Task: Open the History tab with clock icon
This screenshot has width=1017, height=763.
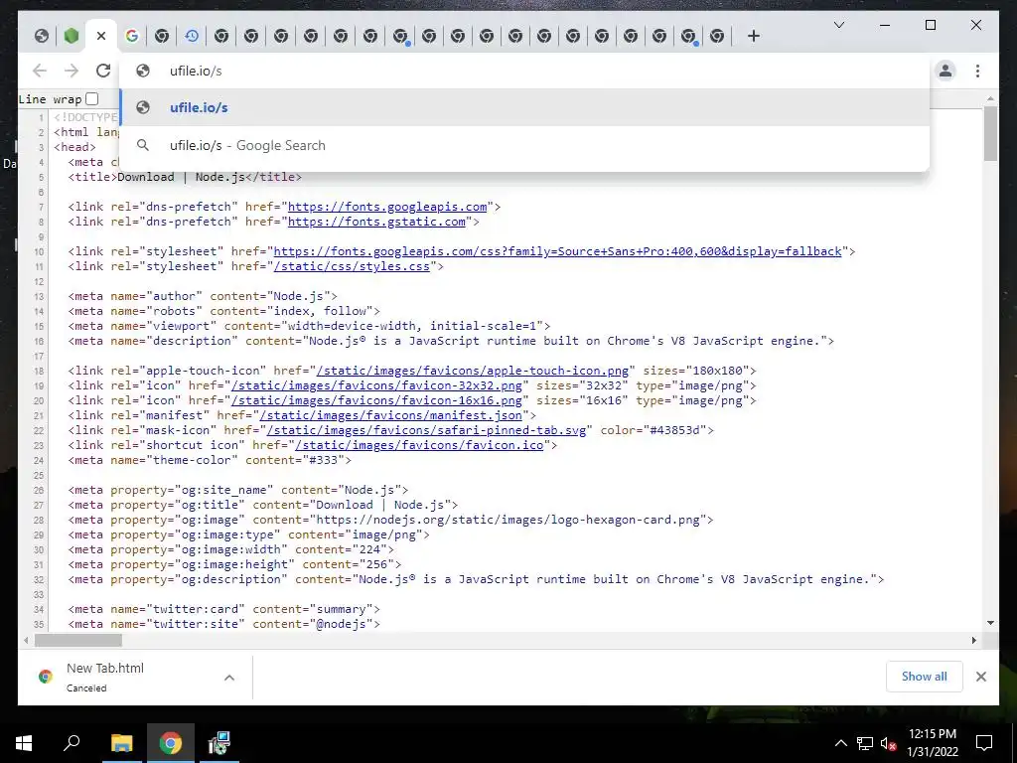Action: [192, 37]
